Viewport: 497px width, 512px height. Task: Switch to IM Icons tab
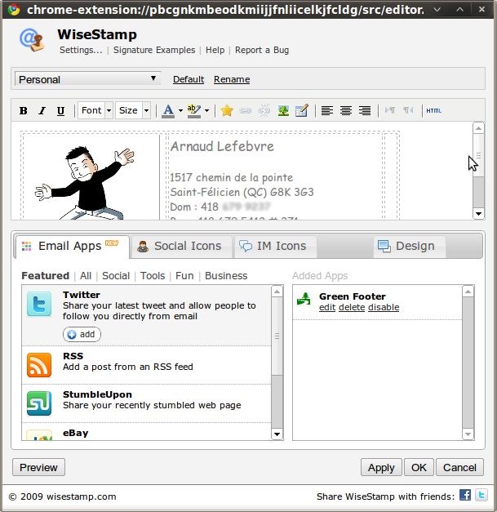[275, 247]
